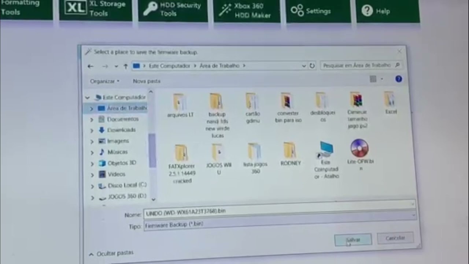Open the Tipo file type dropdown

[x=414, y=216]
